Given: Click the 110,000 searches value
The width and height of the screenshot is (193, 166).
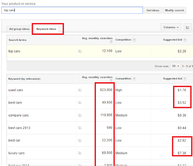Looking at the screenshot, I should click(106, 115).
